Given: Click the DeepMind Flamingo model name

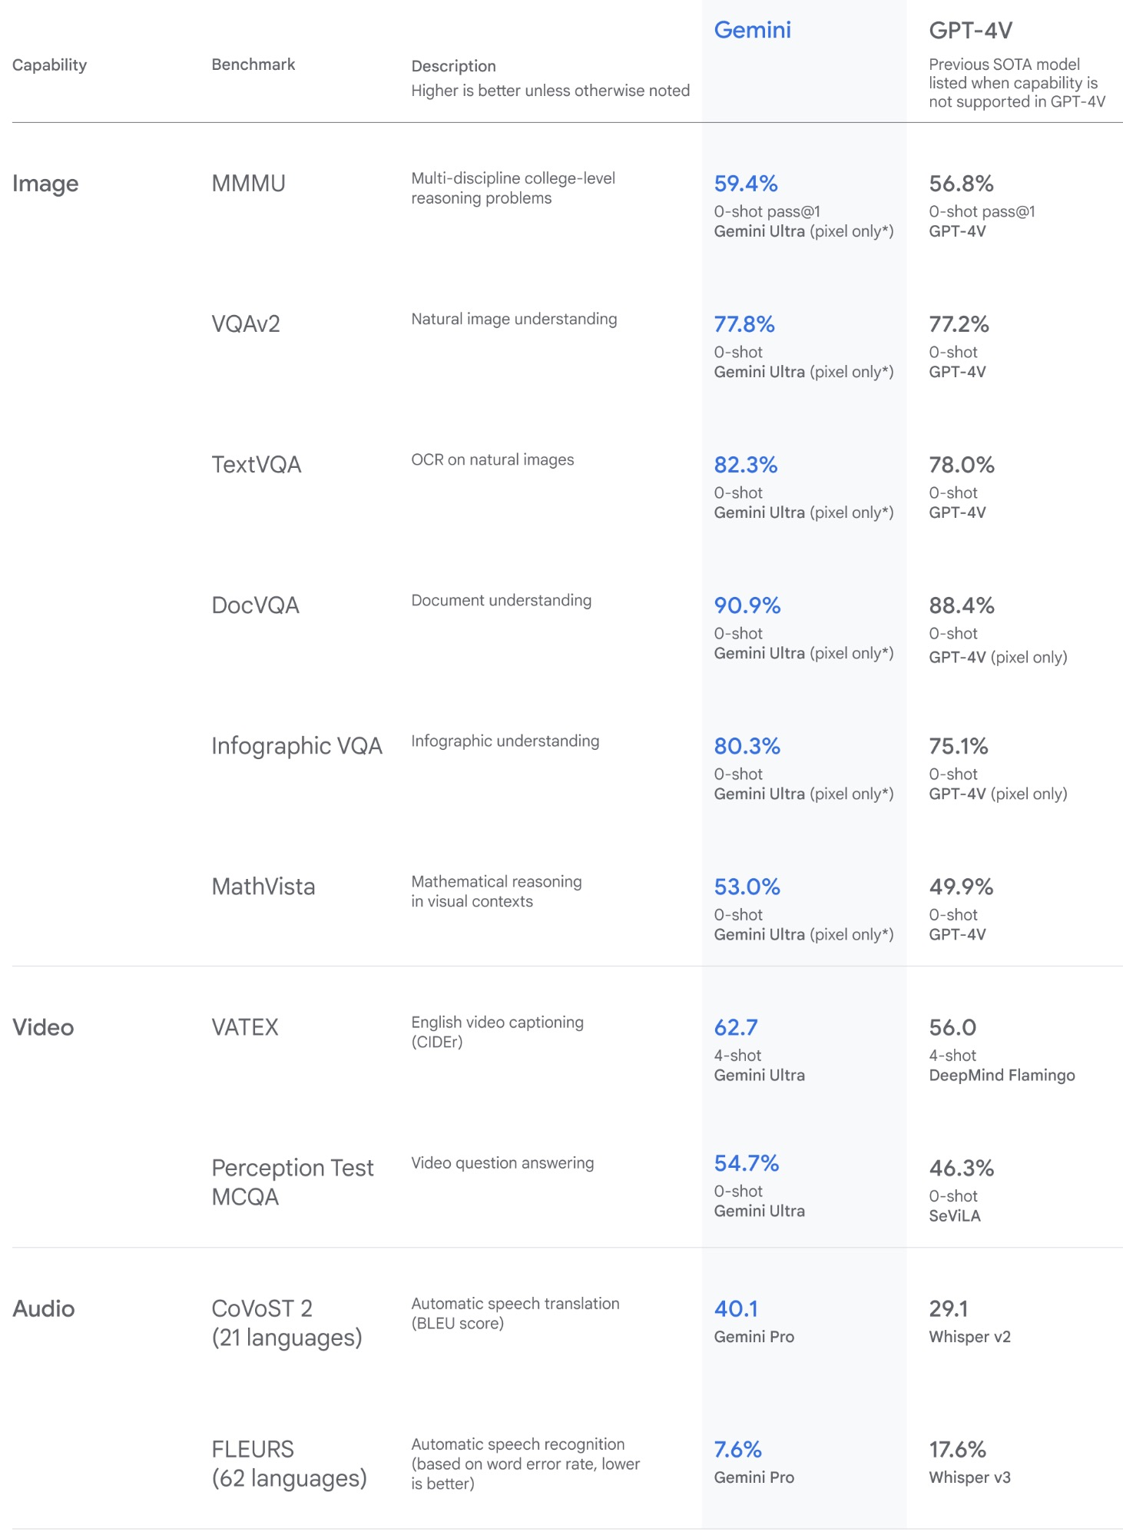Looking at the screenshot, I should tap(1002, 1075).
